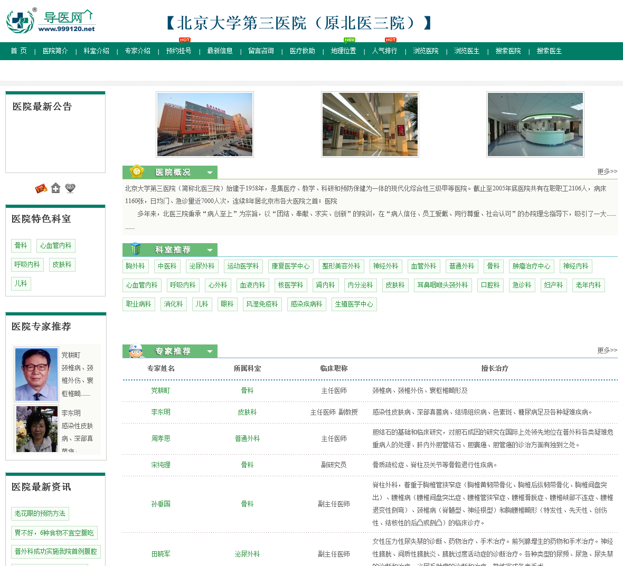
Task: Select the 风湿免疫科 department tag
Action: [262, 304]
